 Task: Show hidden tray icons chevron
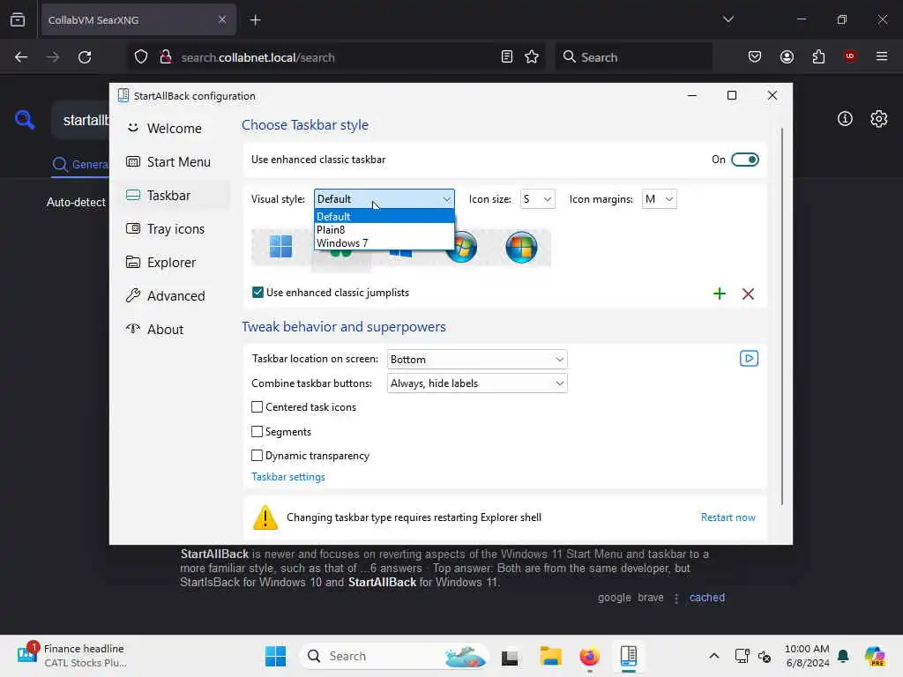(x=713, y=656)
